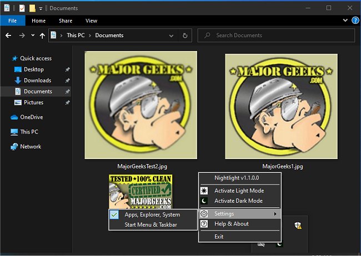361x256 pixels.
Task: Choose Activate Dark Mode
Action: 238,201
